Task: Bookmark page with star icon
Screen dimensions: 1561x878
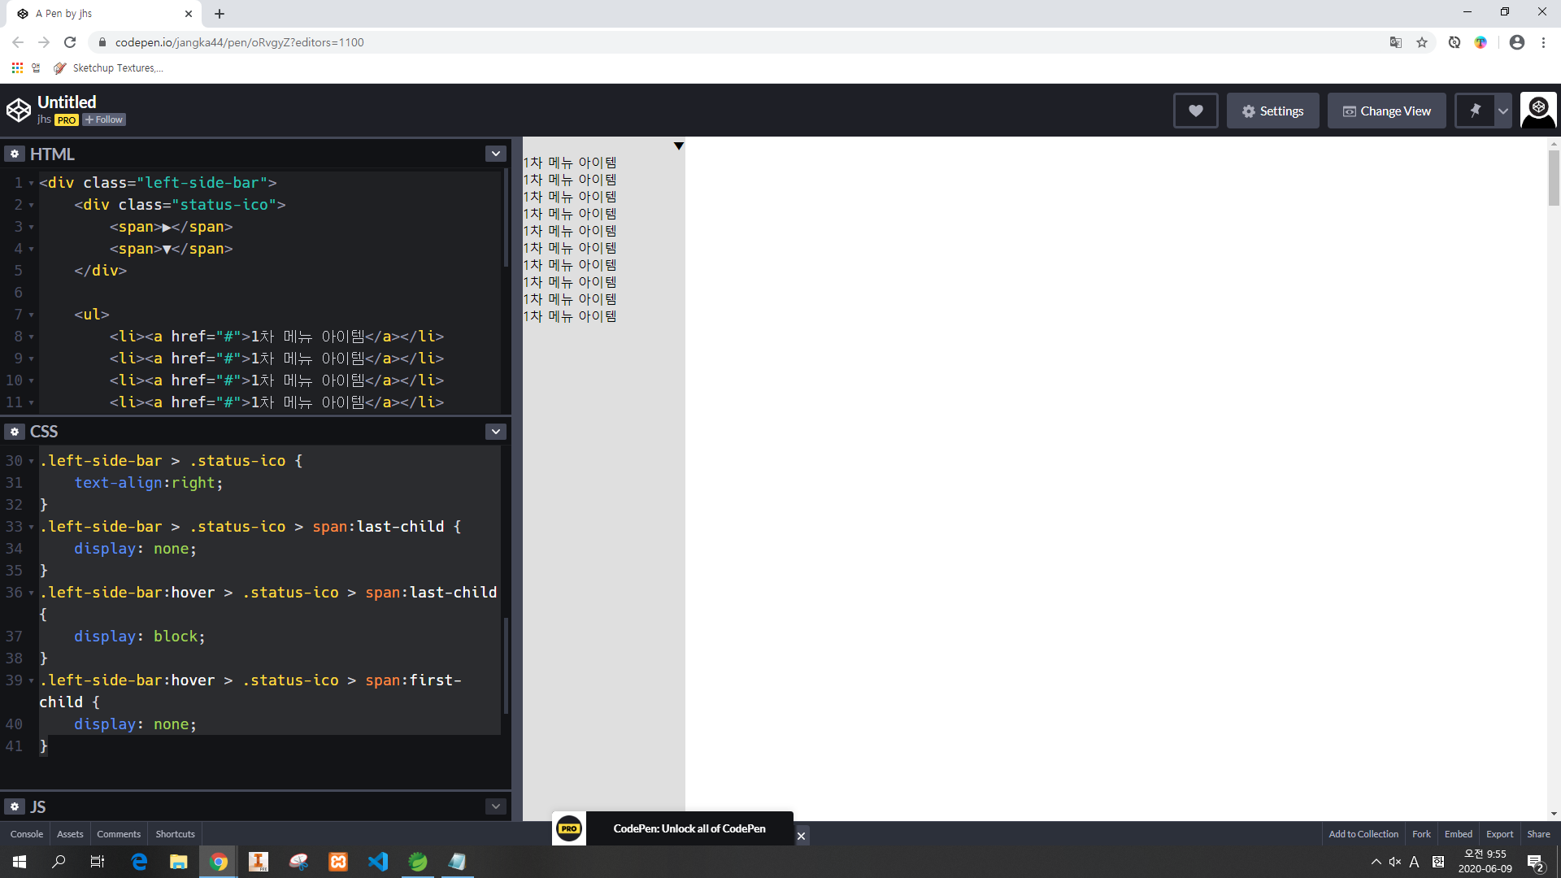Action: coord(1422,42)
